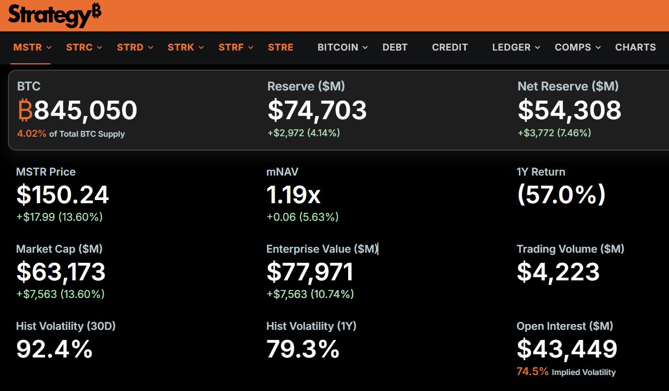Open the STRF tab
Image resolution: width=669 pixels, height=391 pixels.
coord(232,47)
